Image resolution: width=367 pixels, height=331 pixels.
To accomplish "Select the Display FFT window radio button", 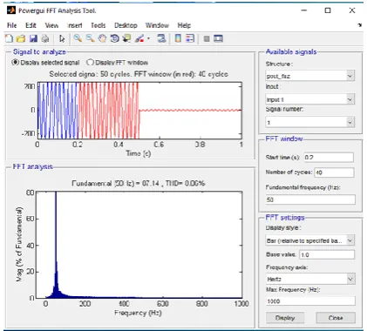I will [x=90, y=63].
